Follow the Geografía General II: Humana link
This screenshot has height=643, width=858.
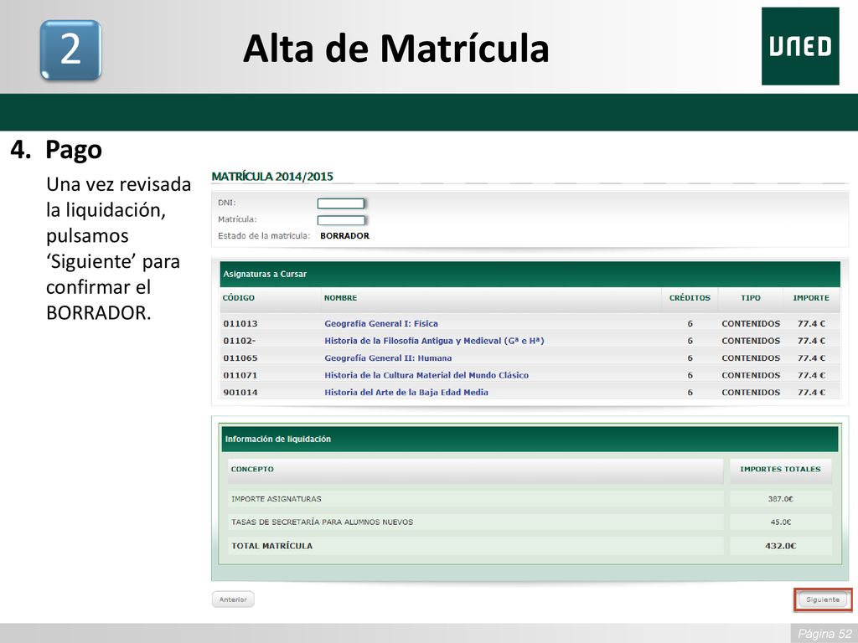[388, 358]
